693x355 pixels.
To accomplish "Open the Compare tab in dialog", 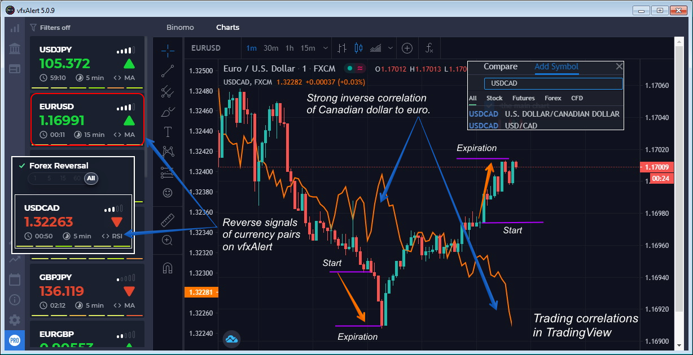I will click(x=500, y=66).
